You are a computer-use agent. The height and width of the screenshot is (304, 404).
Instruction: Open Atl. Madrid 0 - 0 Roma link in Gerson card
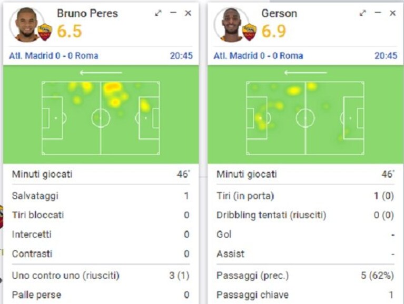point(258,56)
